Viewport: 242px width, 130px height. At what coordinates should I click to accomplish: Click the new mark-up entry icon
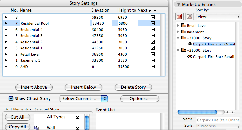point(179,16)
